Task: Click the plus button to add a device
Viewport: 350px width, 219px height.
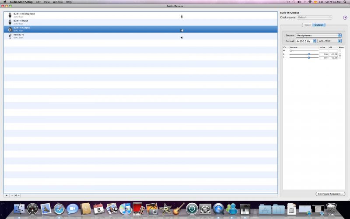Action: point(7,195)
